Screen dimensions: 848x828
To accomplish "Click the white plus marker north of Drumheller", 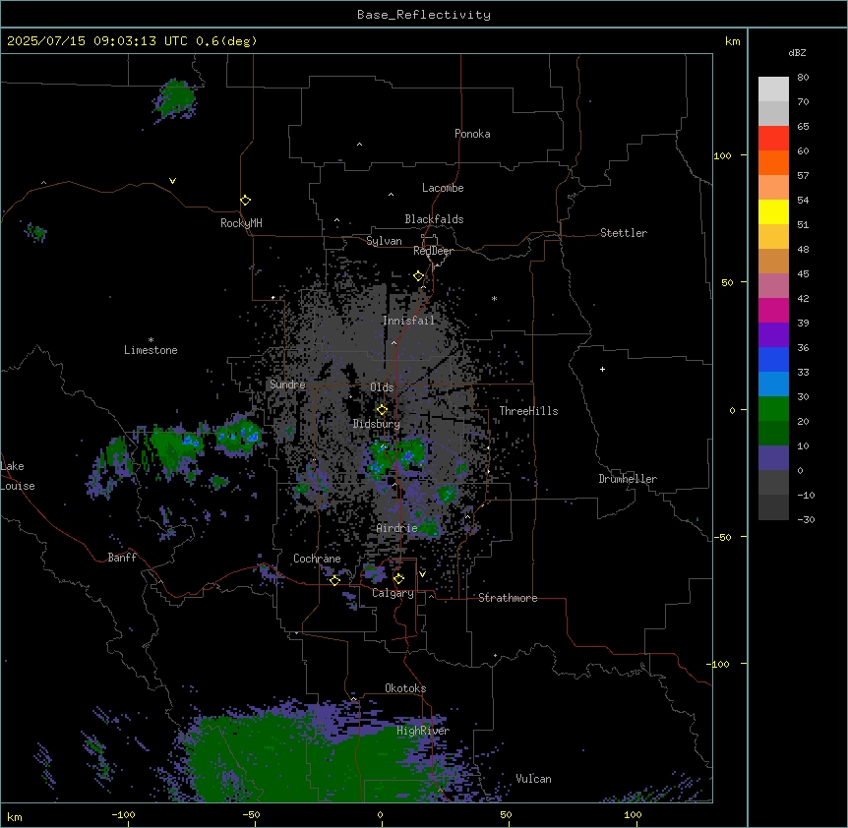I will tap(602, 369).
